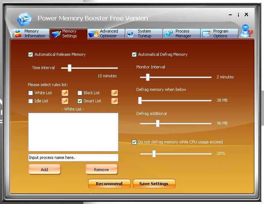Click the 'Defrag memory when below' label
Image resolution: width=264 pixels, height=204 pixels.
161,89
